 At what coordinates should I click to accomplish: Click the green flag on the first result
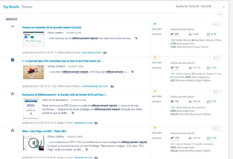pos(155,24)
